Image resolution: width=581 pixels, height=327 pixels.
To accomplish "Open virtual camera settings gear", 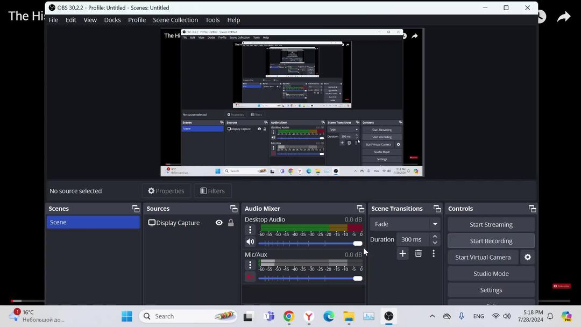I will (x=528, y=257).
